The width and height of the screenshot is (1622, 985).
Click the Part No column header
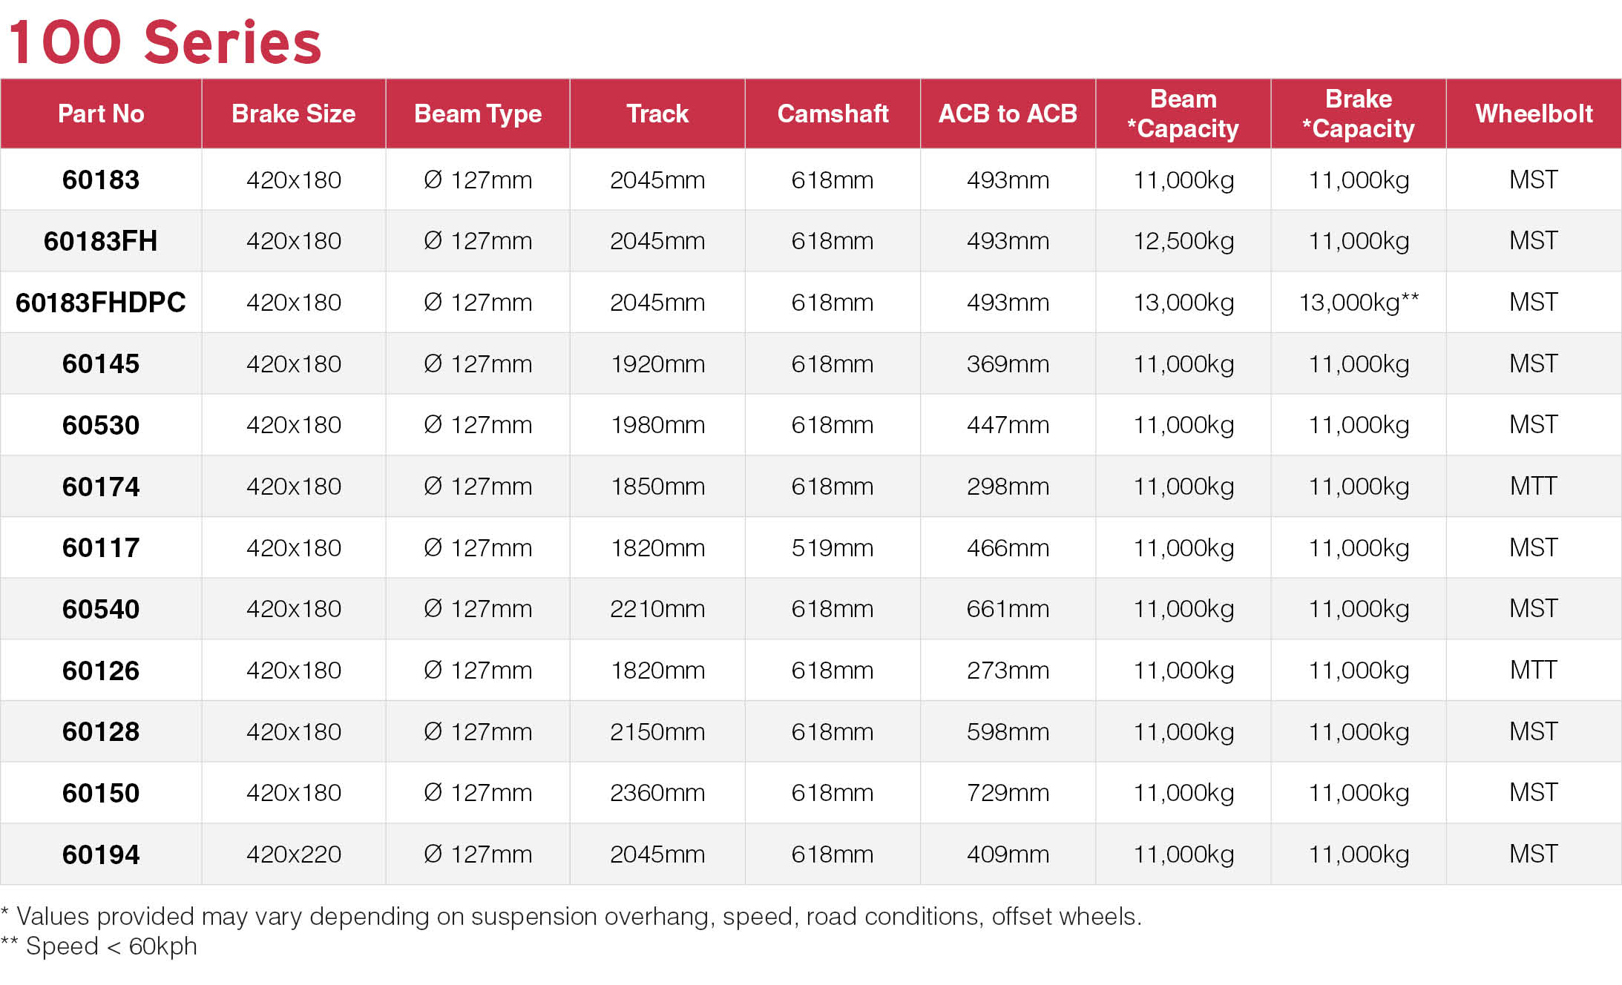click(x=101, y=113)
